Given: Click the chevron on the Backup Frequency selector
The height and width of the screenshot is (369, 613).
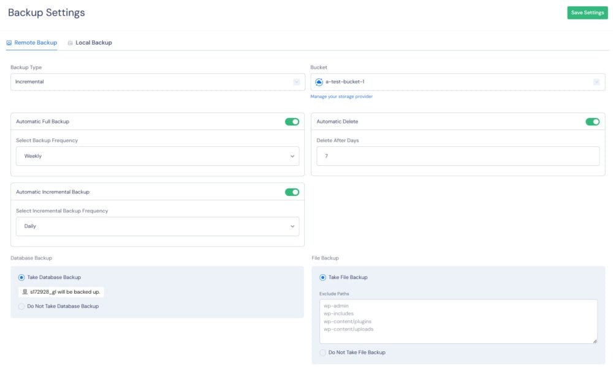Looking at the screenshot, I should [292, 156].
